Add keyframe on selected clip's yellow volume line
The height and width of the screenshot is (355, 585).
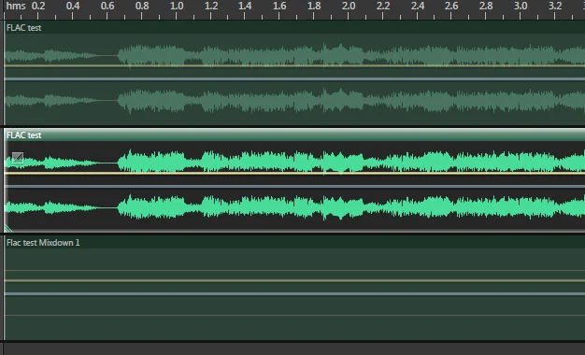[x=294, y=174]
